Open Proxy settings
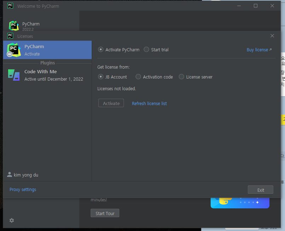This screenshot has width=285, height=231. (23, 189)
